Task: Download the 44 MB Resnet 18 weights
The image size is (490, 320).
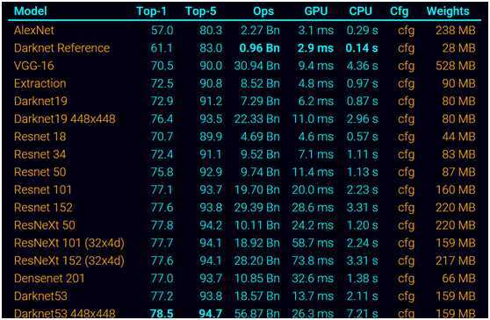Action: coord(458,137)
